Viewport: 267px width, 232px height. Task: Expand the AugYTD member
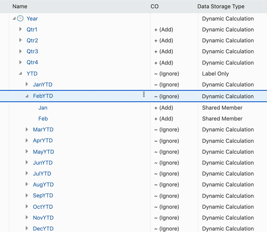pos(27,184)
